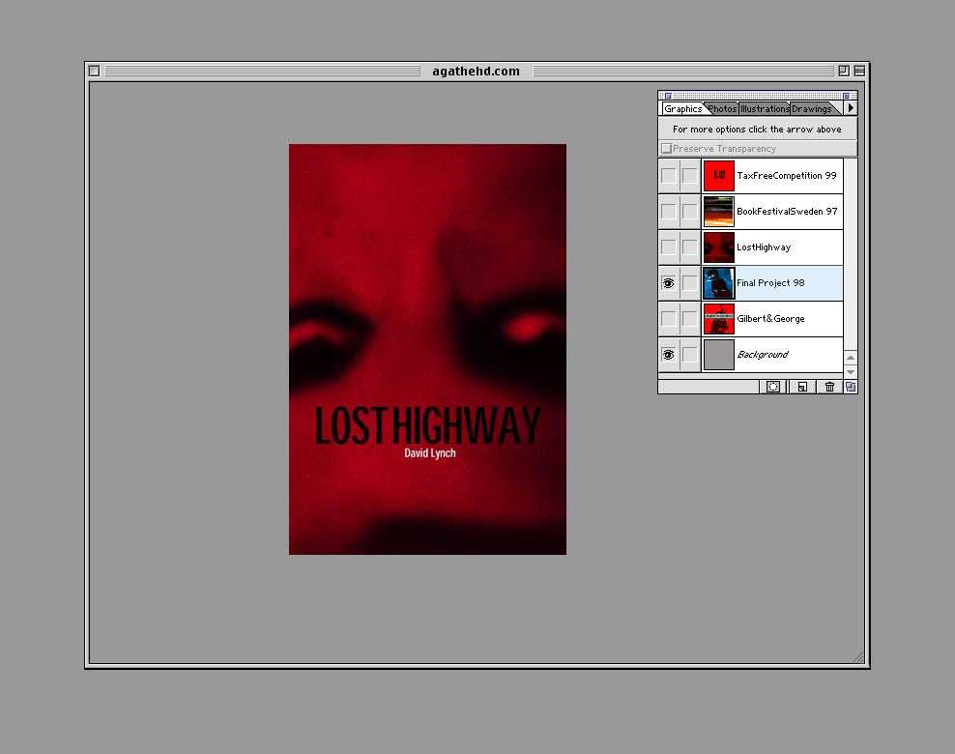This screenshot has width=955, height=754.
Task: Click the Final Project 98 thumbnail
Action: pos(719,283)
